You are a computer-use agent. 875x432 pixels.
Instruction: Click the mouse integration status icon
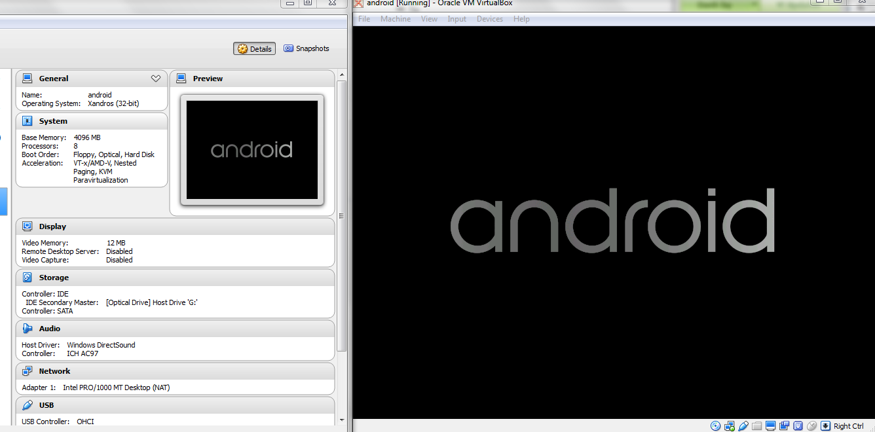[x=811, y=426]
